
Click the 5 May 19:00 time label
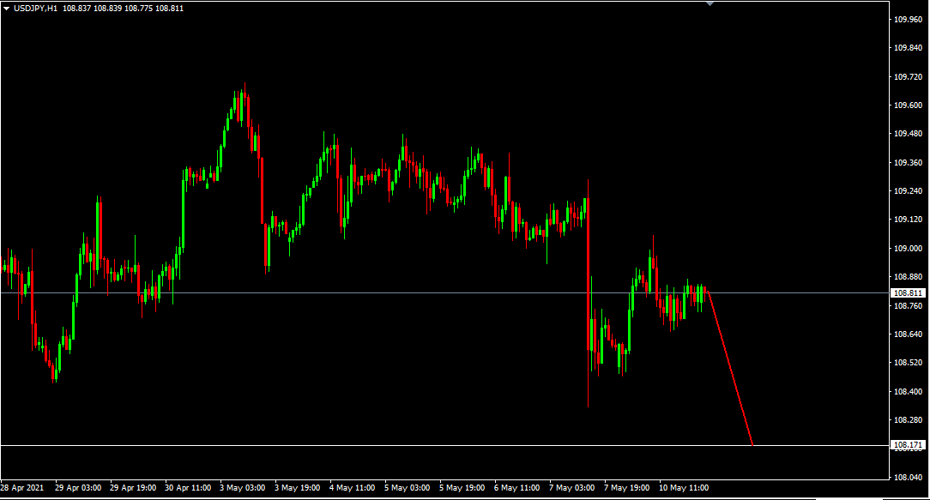click(462, 488)
